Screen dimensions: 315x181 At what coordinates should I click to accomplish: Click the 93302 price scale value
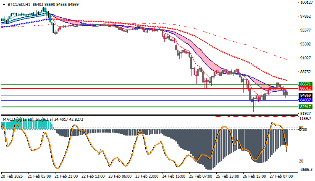tap(306, 44)
